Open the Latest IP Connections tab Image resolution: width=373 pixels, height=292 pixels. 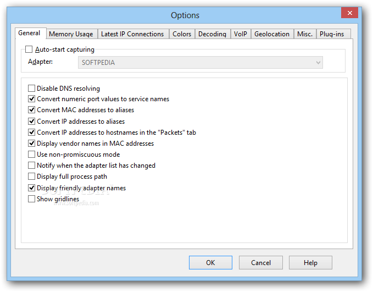tap(132, 34)
